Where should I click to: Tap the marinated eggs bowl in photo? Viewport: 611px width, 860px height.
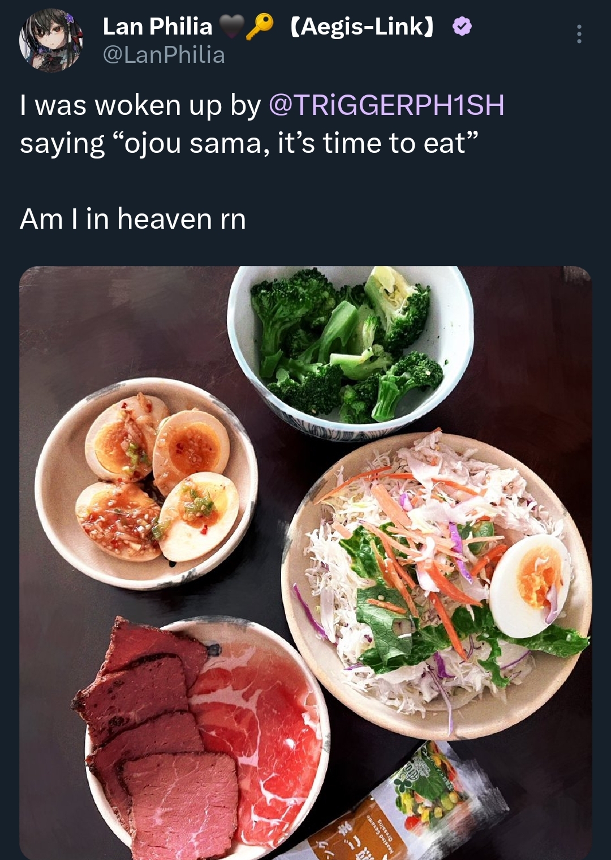coord(146,481)
